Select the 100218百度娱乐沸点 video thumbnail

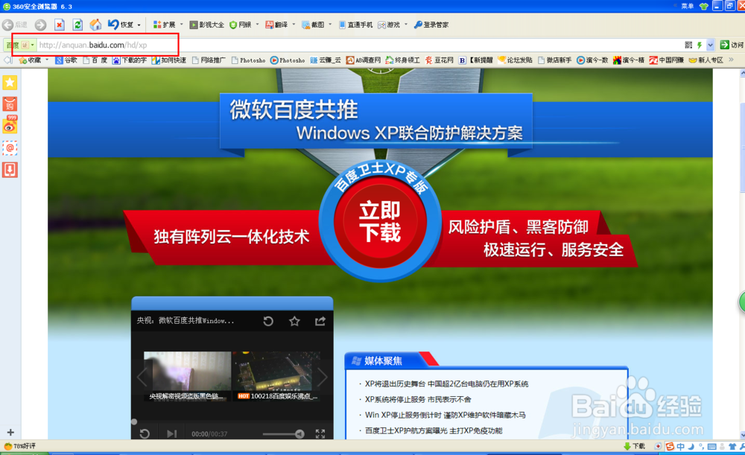coord(276,376)
